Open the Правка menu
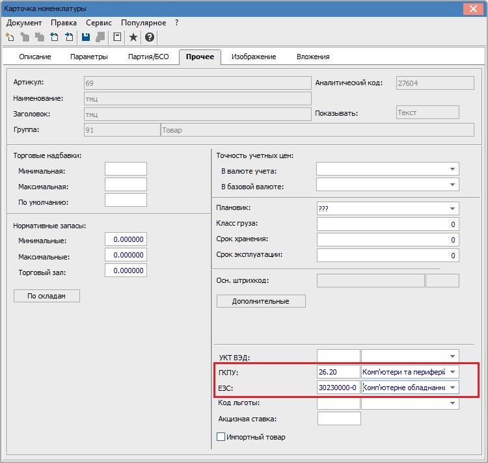Screen dimensions: 488x463 tap(64, 23)
